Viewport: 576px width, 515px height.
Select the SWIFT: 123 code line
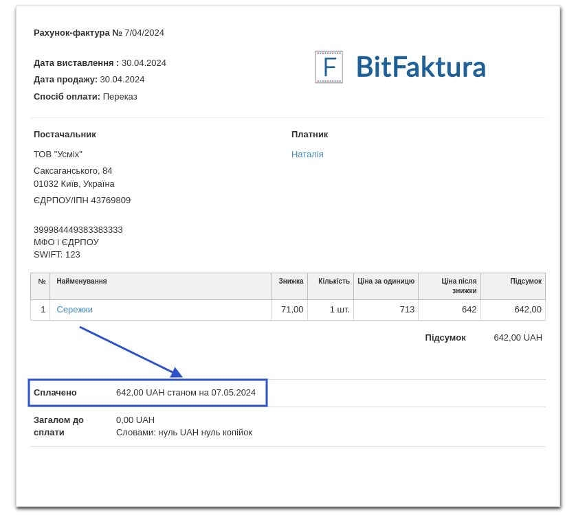pos(57,254)
